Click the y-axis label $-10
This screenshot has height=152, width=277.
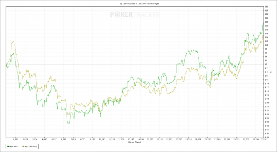pyautogui.click(x=266, y=83)
